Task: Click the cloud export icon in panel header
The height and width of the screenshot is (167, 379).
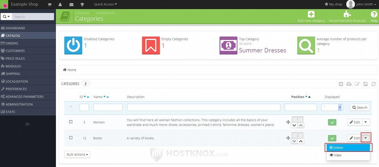Action: (349, 84)
